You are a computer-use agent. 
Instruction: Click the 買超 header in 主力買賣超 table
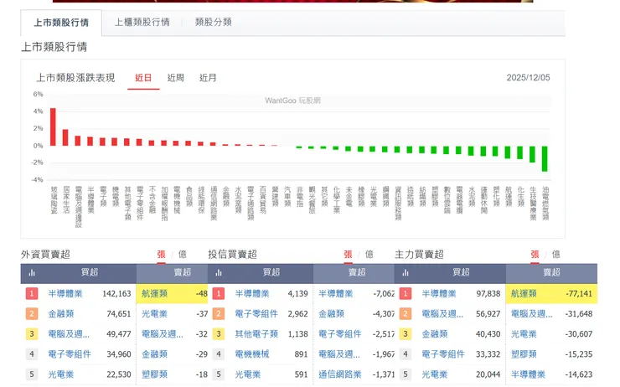click(x=461, y=272)
